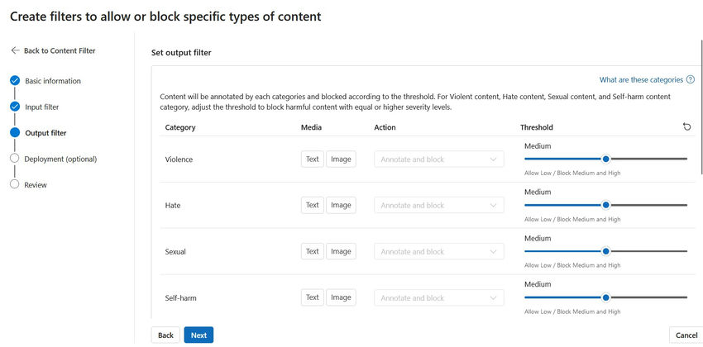Select the Input filter checkmark step icon
The width and height of the screenshot is (703, 347).
point(15,107)
